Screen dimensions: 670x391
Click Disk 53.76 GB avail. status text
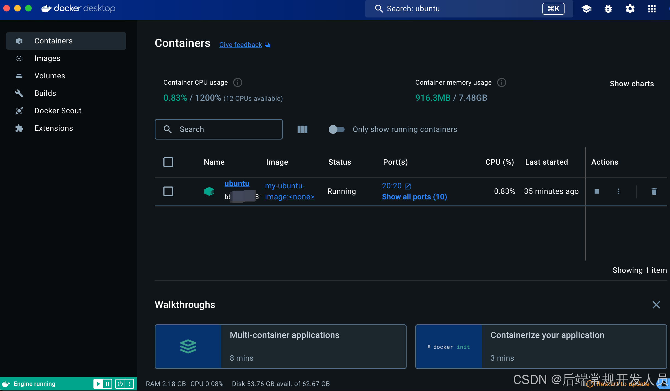tap(281, 384)
